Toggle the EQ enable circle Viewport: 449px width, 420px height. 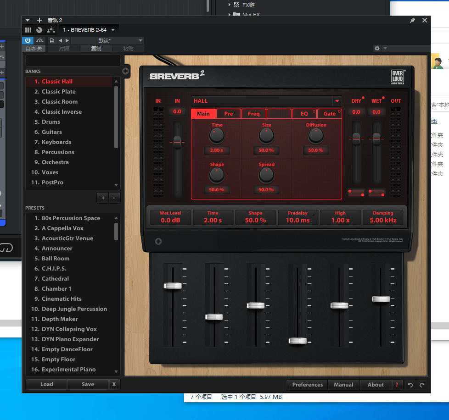coord(314,111)
